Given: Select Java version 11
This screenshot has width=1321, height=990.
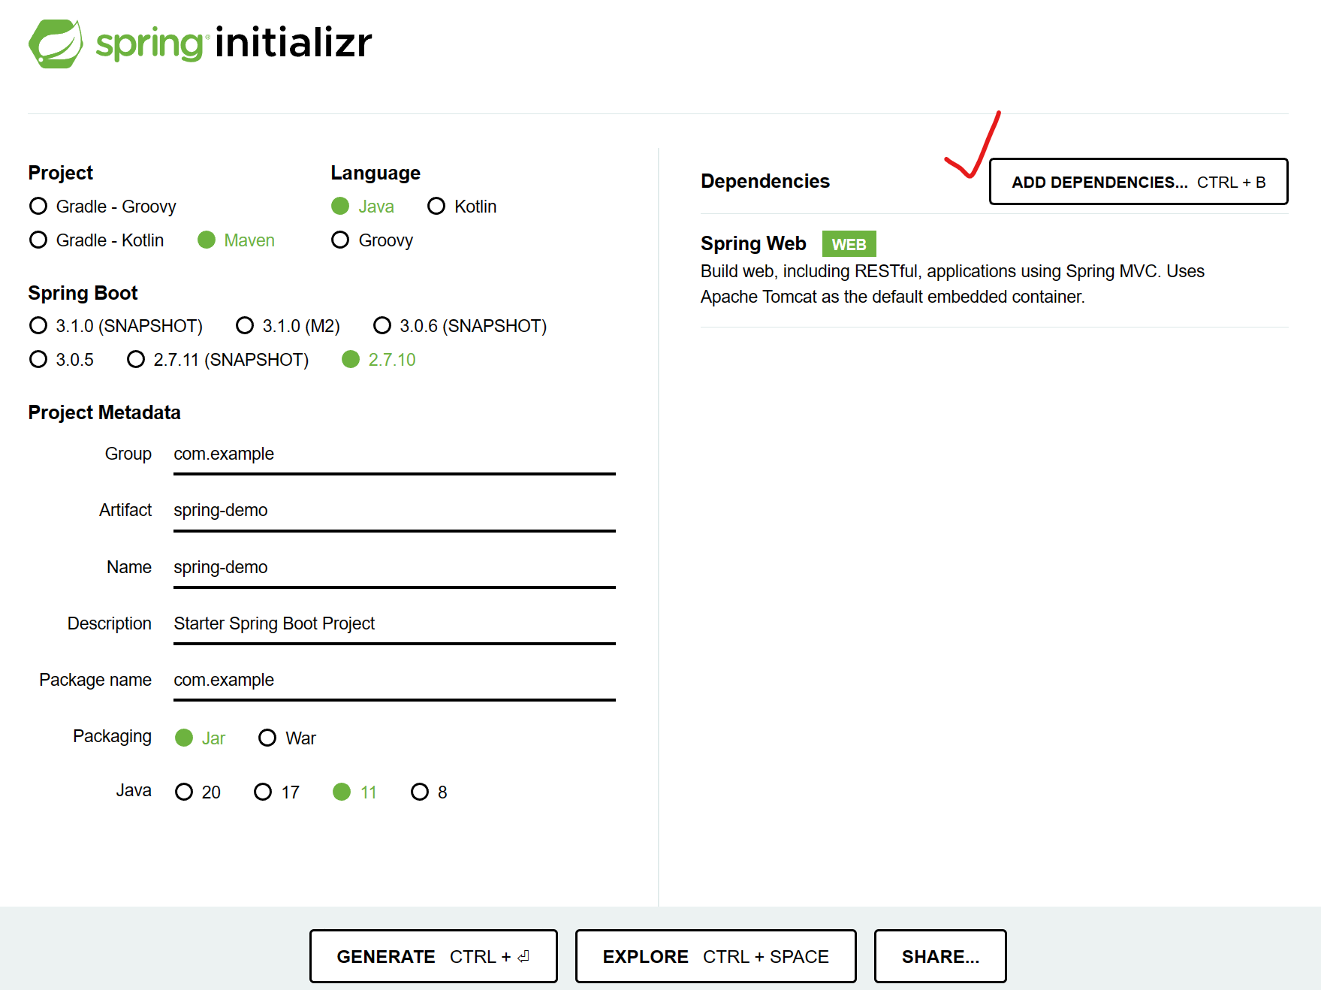Looking at the screenshot, I should pos(354,792).
